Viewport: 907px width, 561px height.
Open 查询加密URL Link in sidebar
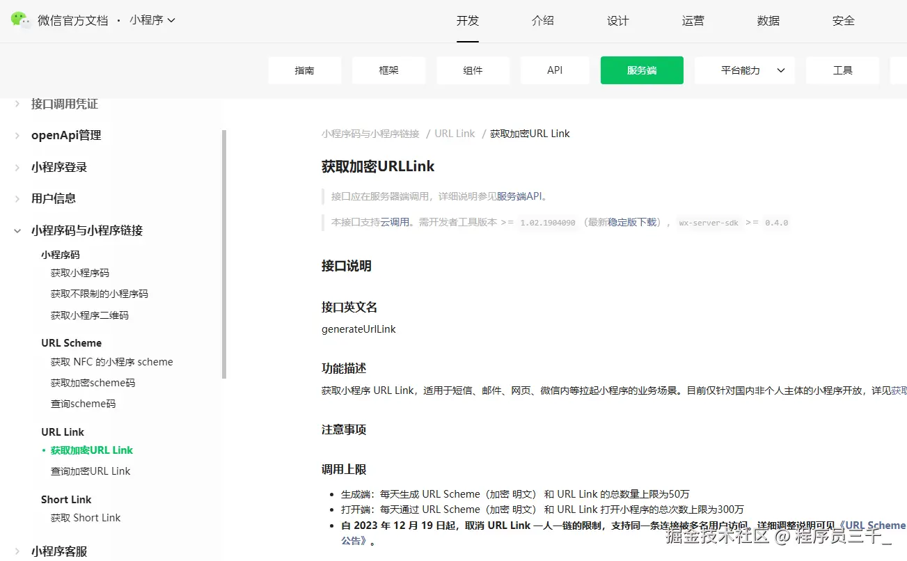coord(90,471)
